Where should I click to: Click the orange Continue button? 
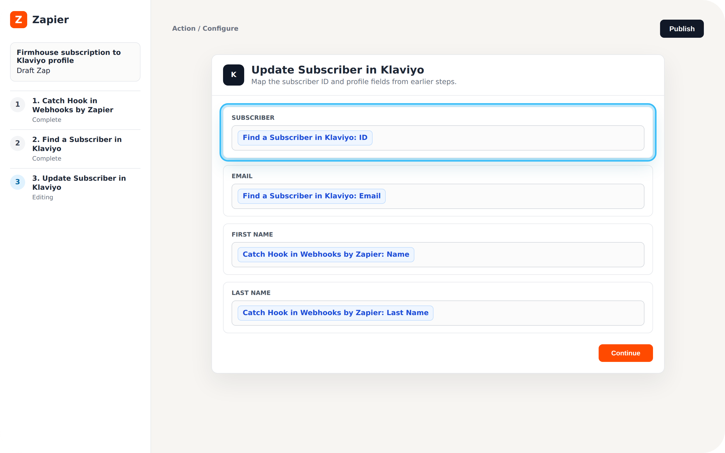click(626, 353)
